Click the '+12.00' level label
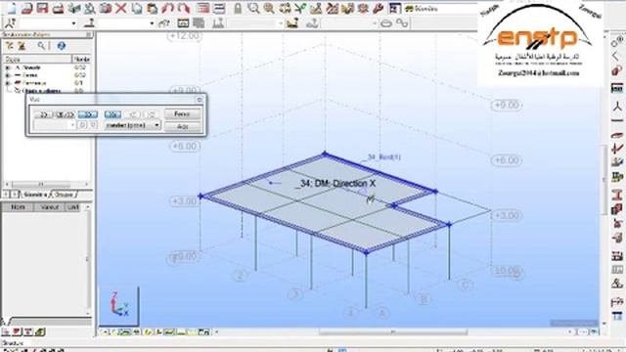Image resolution: width=626 pixels, height=352 pixels. point(184,36)
